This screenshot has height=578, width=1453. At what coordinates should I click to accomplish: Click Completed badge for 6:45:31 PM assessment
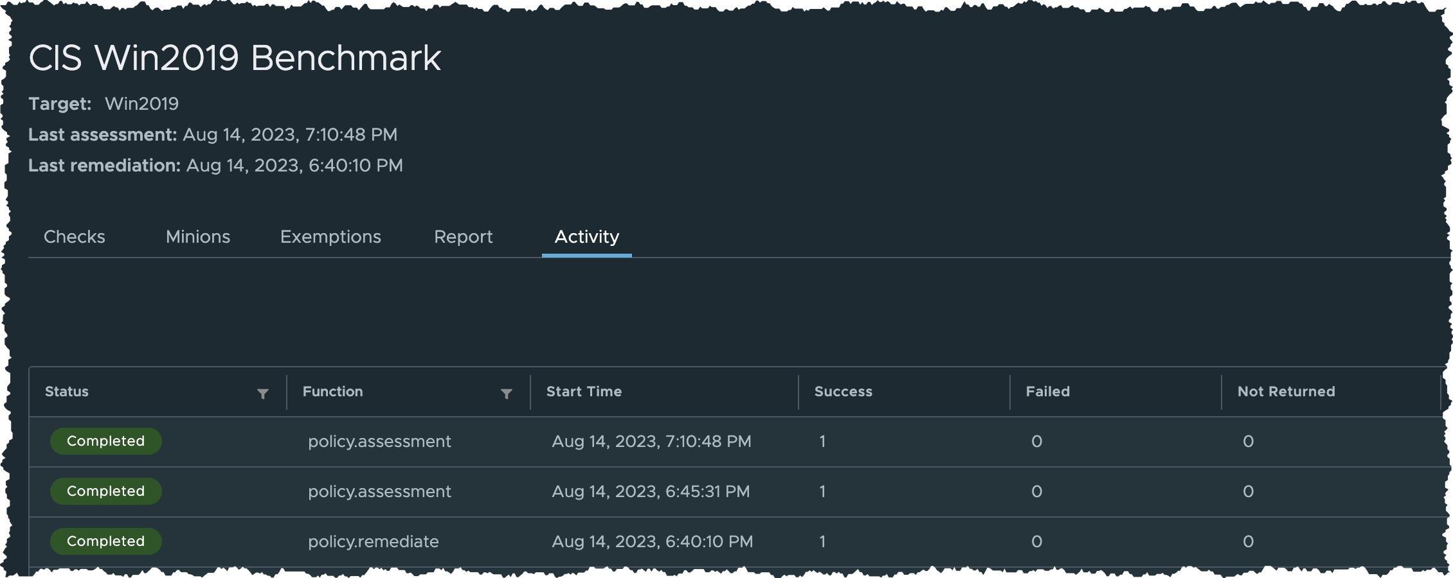[x=106, y=491]
